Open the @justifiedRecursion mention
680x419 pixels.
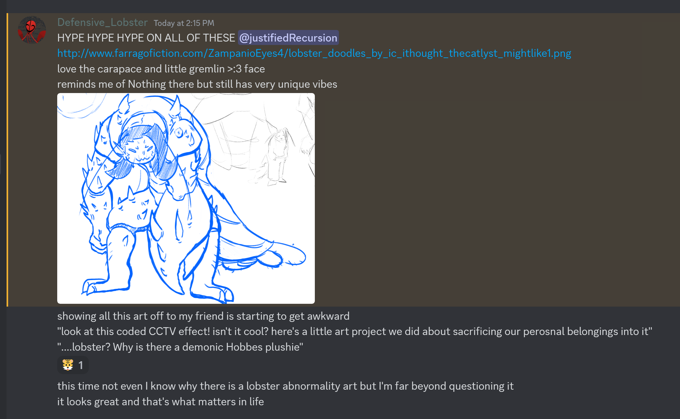point(288,38)
